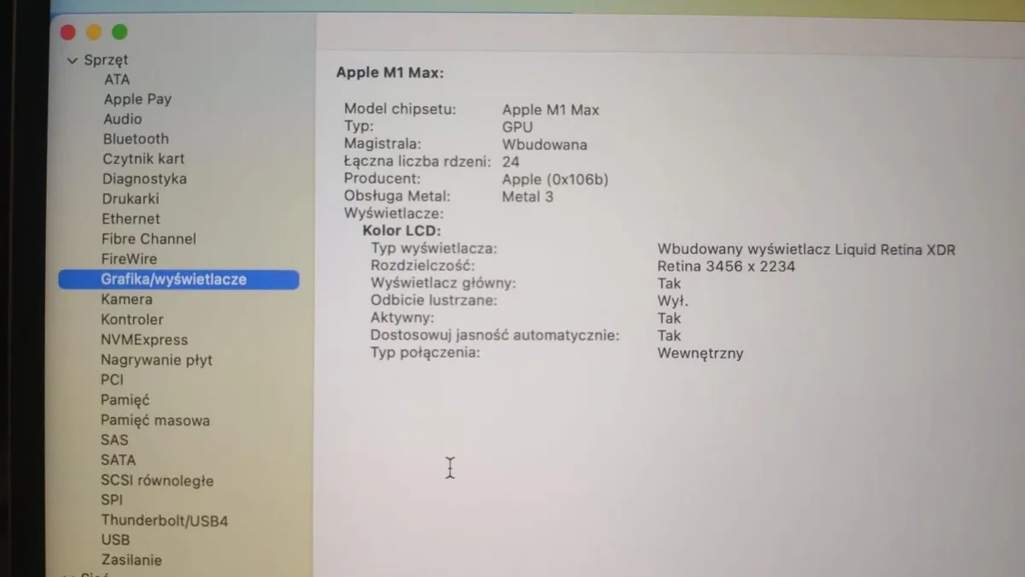Screen dimensions: 1025x577
Task: Click the Wyświetlacz główny label
Action: (x=443, y=284)
